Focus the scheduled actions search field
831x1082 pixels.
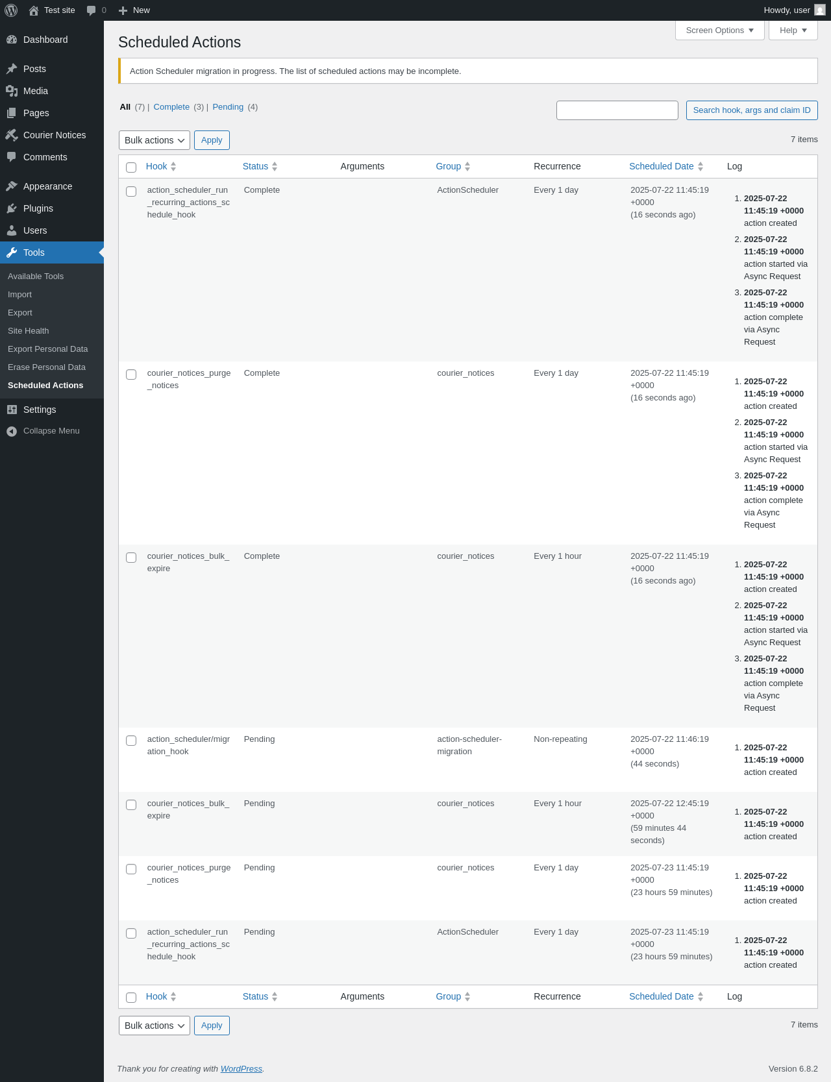click(x=617, y=110)
